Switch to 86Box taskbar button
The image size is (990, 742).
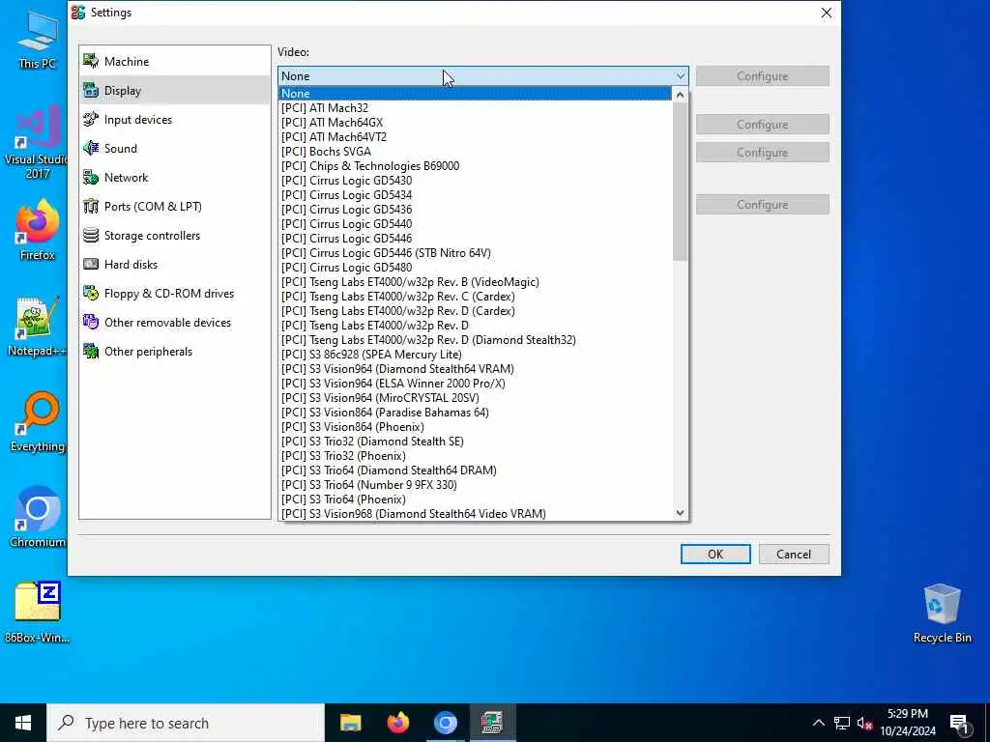coord(492,723)
